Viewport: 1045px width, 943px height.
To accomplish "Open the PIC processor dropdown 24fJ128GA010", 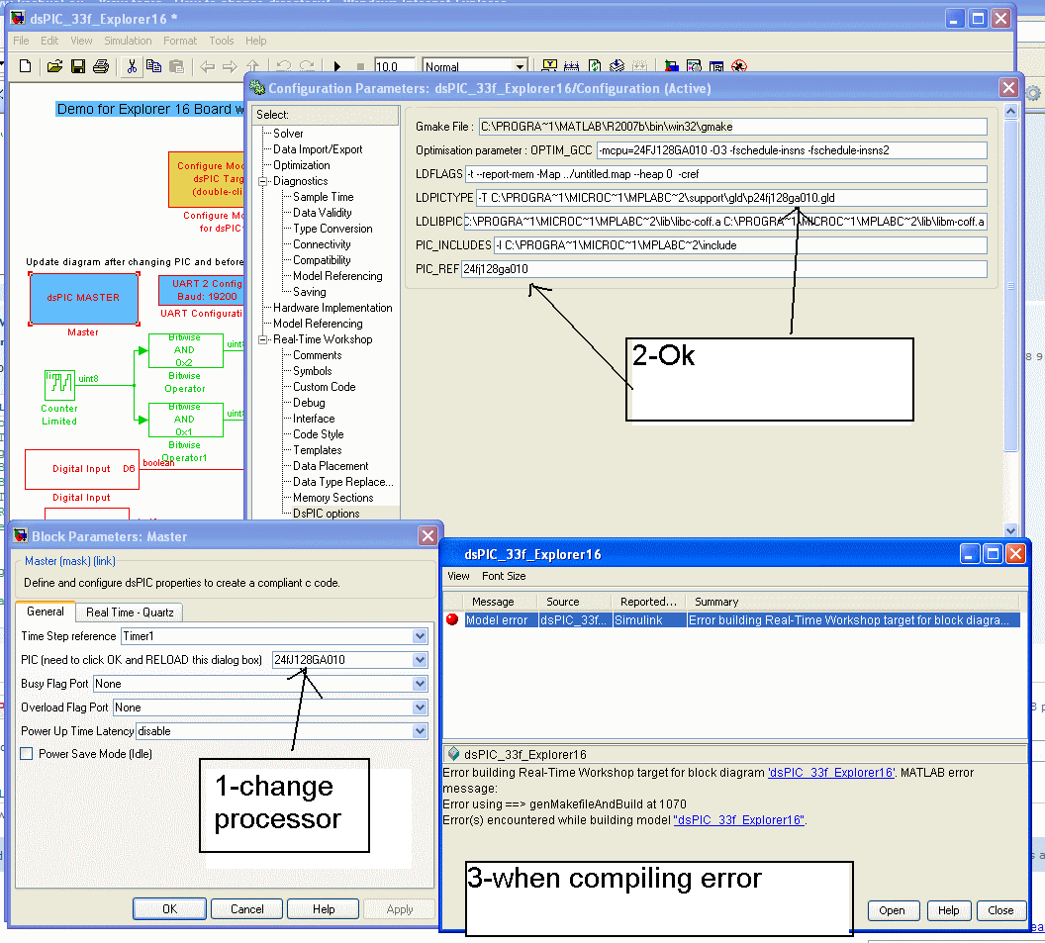I will (420, 660).
